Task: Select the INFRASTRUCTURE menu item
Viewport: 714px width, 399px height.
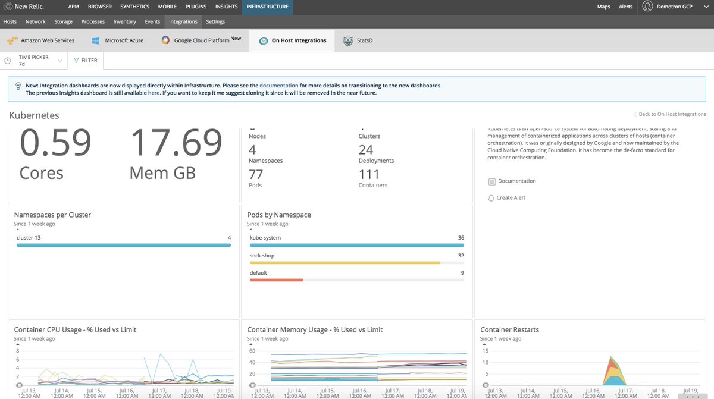Action: 268,7
